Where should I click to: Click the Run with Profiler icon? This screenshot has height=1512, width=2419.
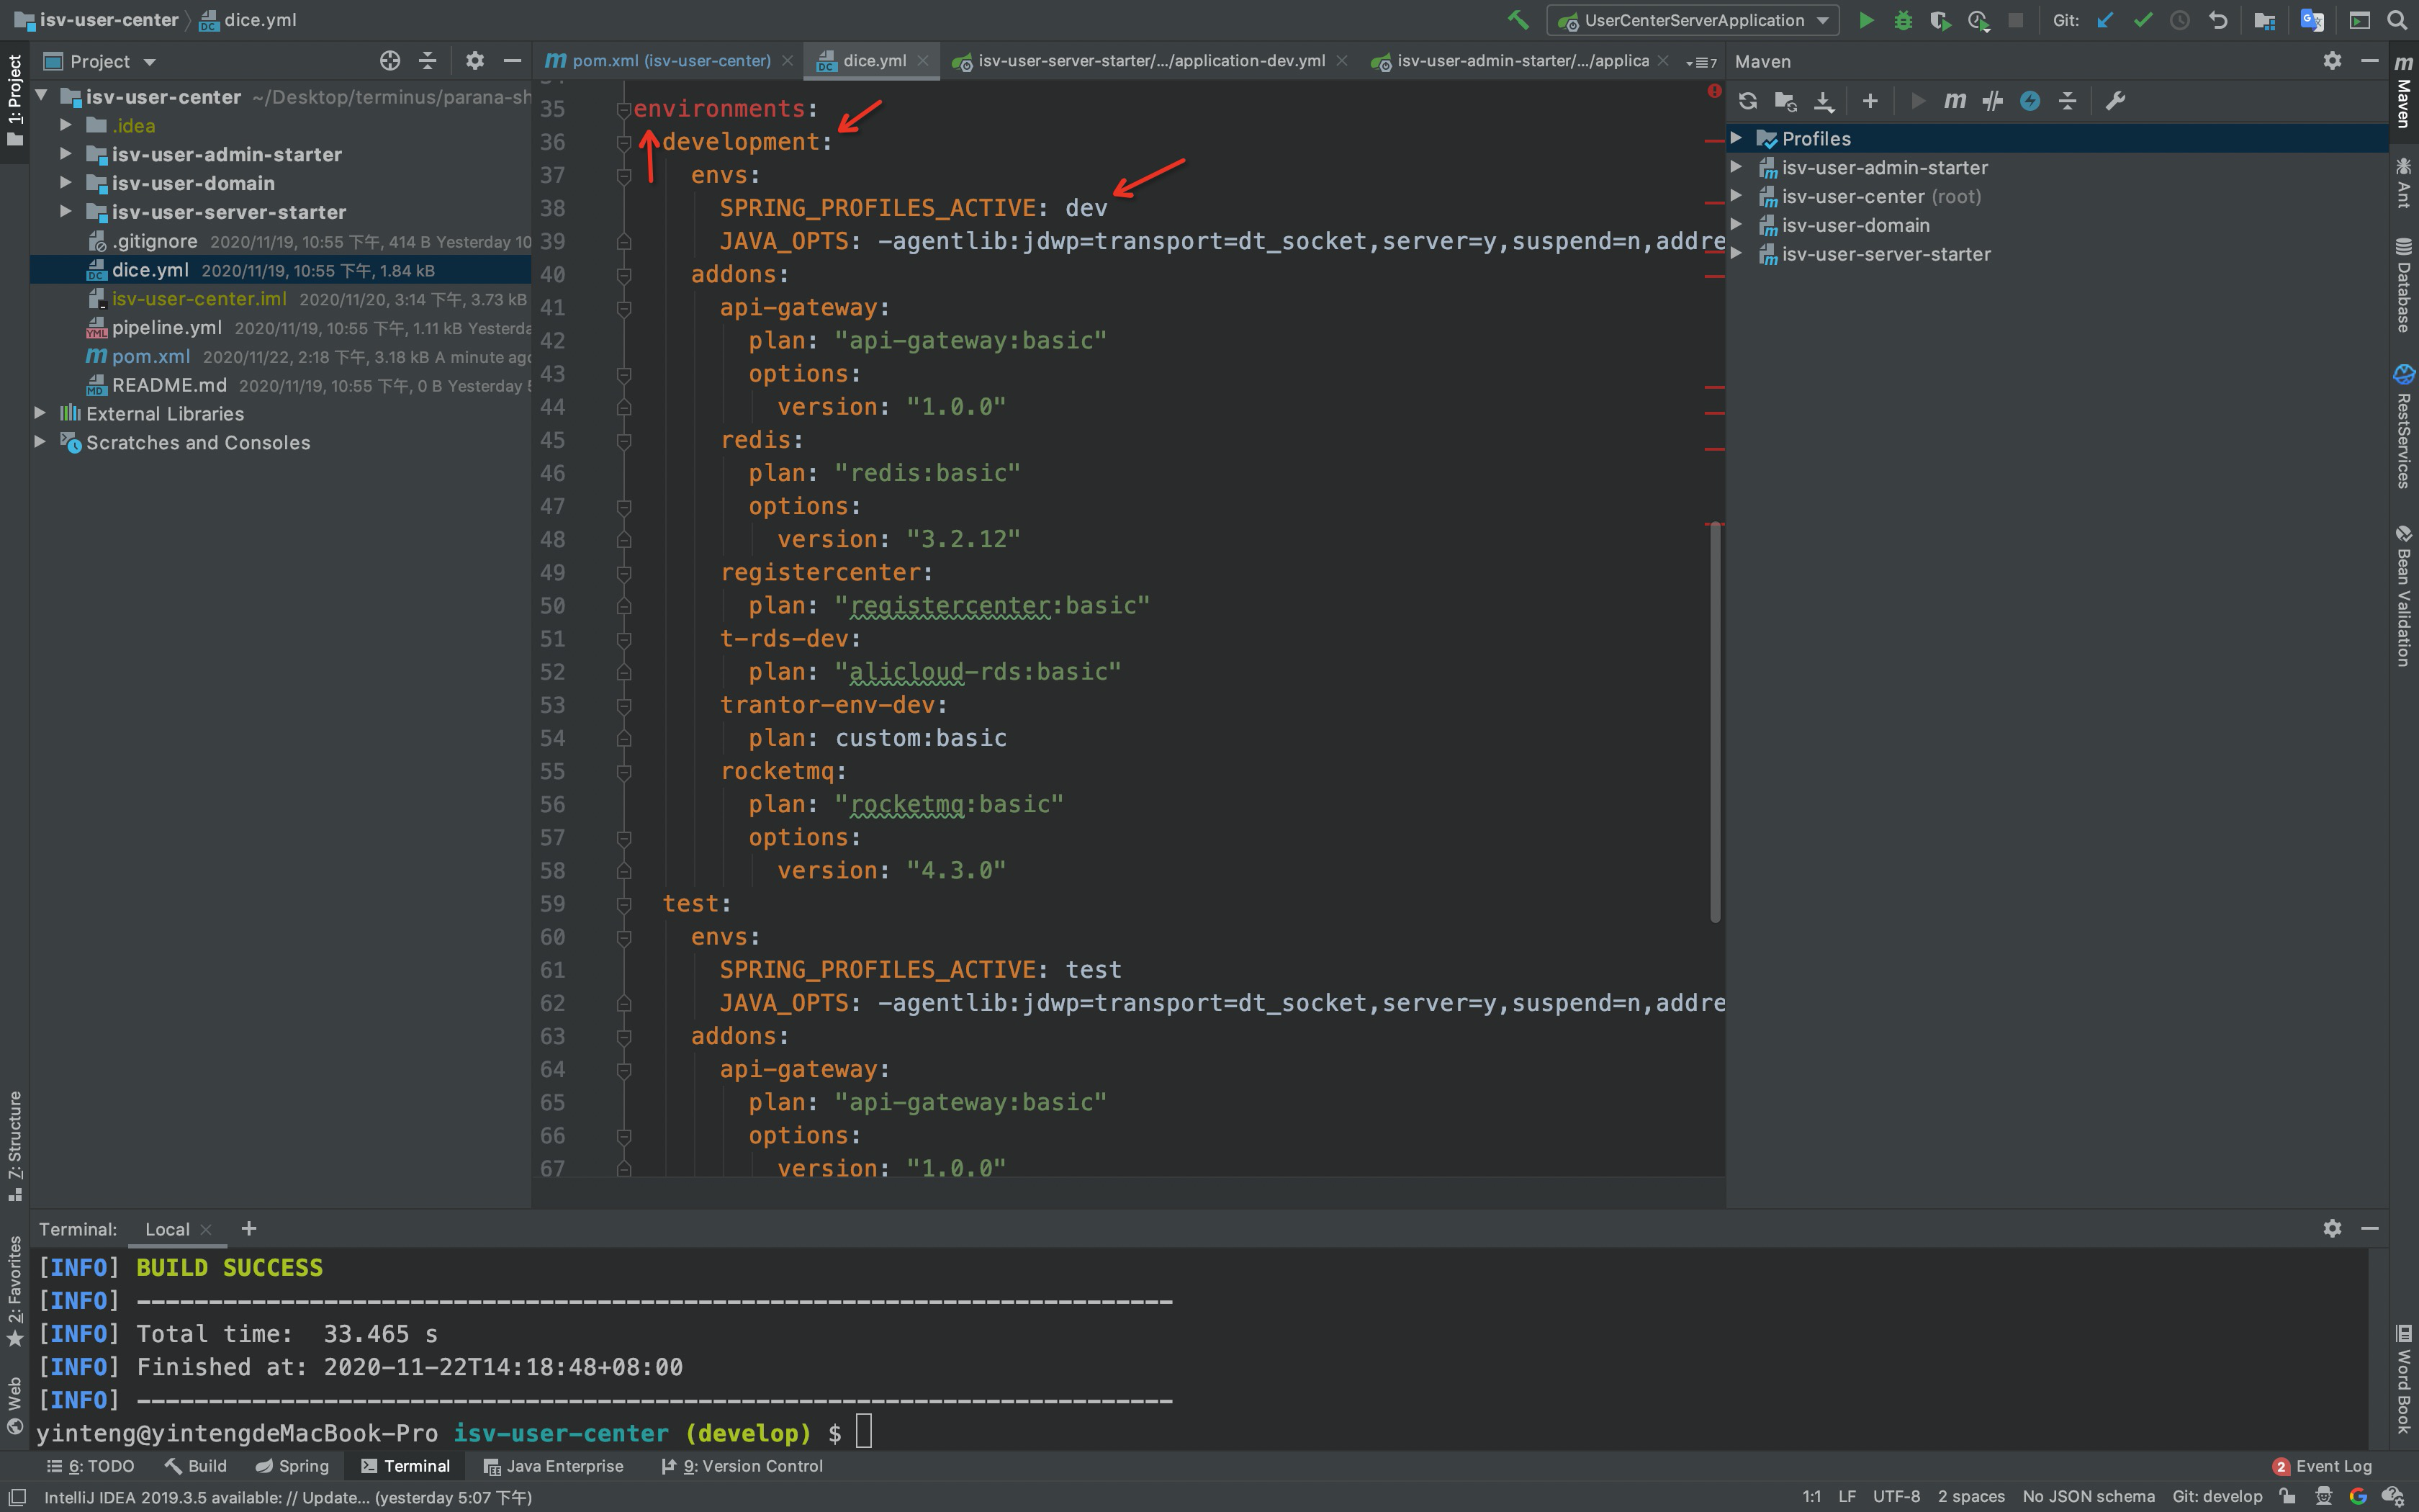pyautogui.click(x=1978, y=20)
